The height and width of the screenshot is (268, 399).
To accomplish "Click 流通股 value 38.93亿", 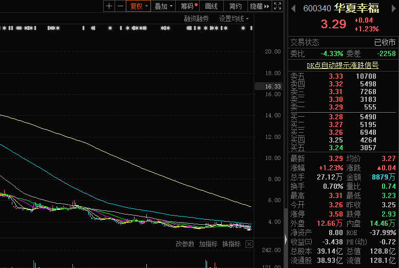I will [330, 260].
